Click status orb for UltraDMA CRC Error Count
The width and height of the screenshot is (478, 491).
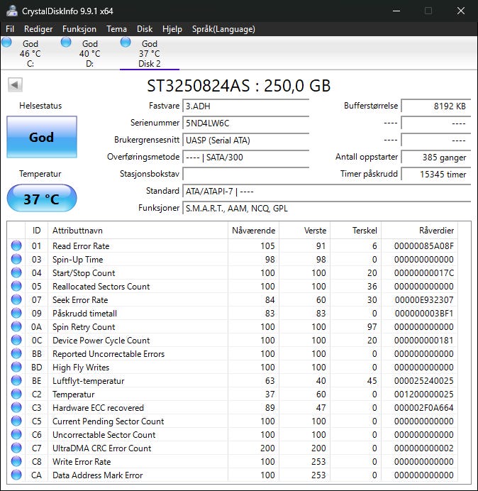[16, 448]
